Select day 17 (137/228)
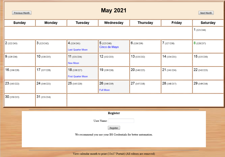The image size is (225, 157). pyautogui.click(x=51, y=73)
